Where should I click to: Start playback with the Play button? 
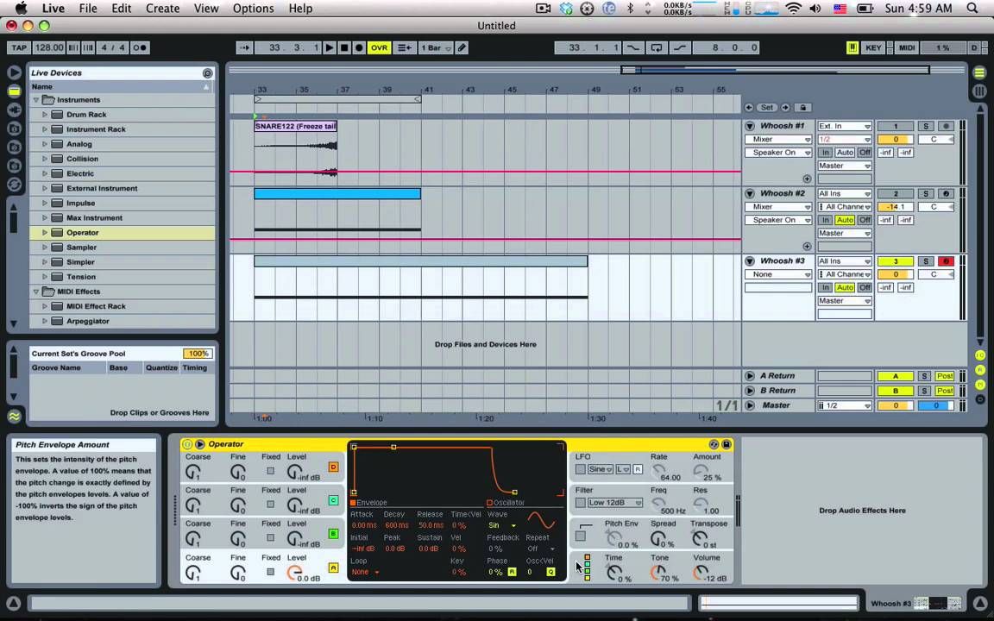(x=329, y=47)
